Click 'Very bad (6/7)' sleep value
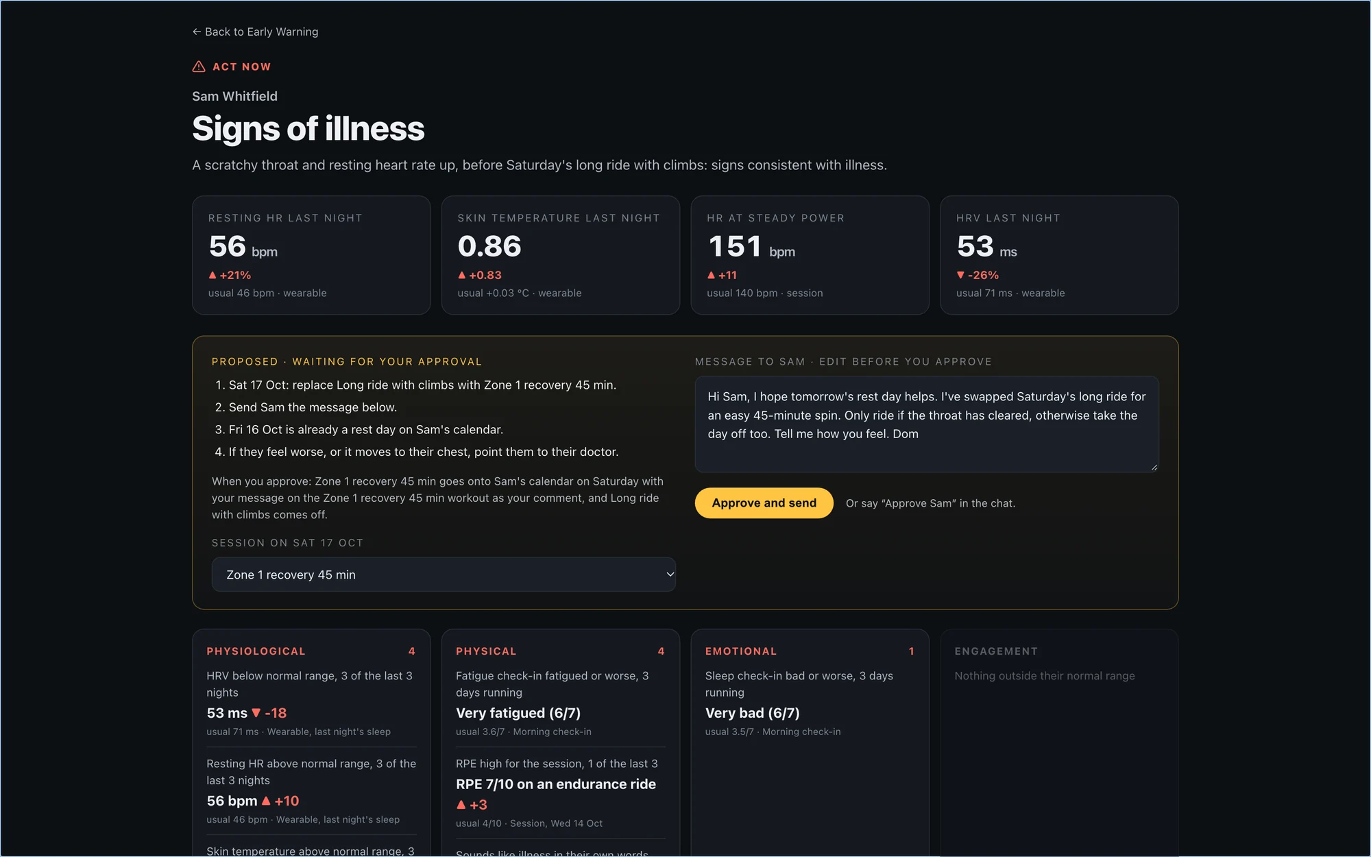The image size is (1371, 857). coord(753,713)
